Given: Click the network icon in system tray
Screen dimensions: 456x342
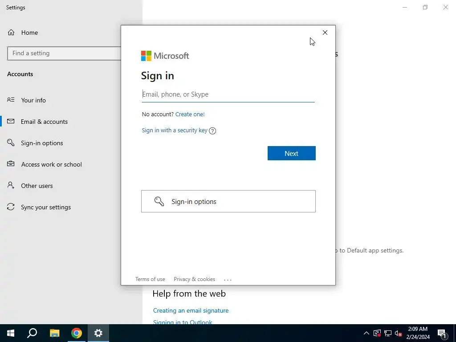Looking at the screenshot, I should pyautogui.click(x=388, y=333).
